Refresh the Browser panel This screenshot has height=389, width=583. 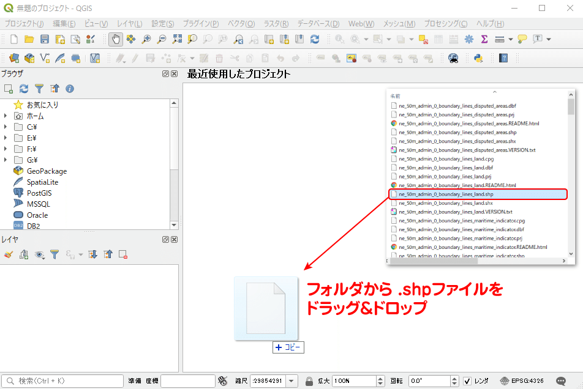click(24, 89)
